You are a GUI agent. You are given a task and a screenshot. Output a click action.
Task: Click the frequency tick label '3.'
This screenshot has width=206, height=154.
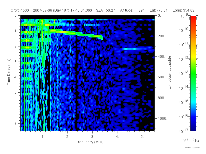coord(92,137)
